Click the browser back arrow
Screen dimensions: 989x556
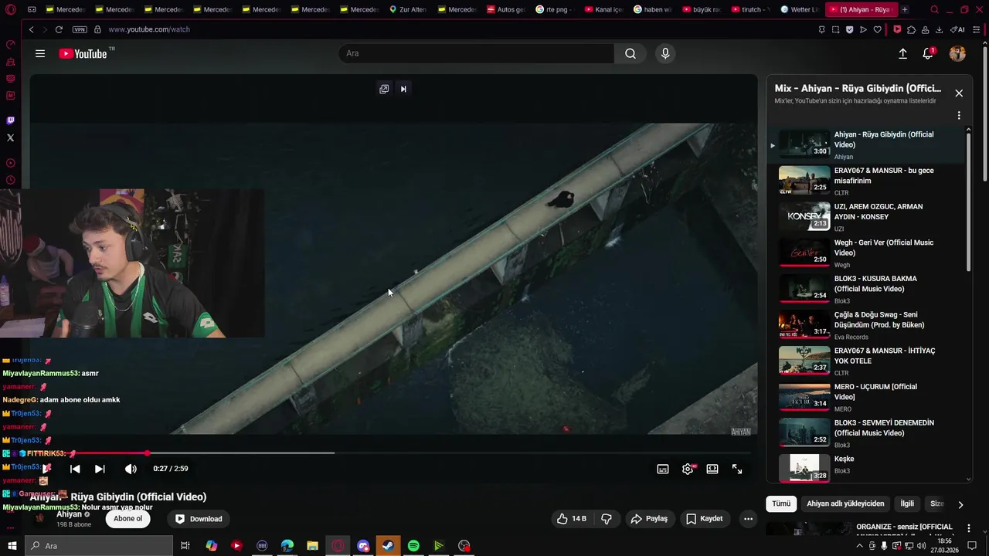pos(31,29)
